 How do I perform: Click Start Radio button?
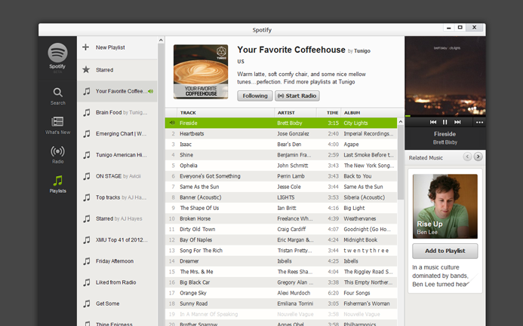point(297,96)
